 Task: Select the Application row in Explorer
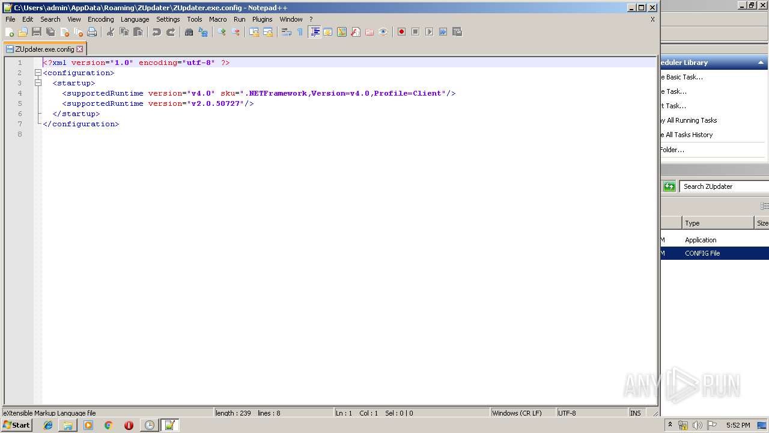[714, 240]
